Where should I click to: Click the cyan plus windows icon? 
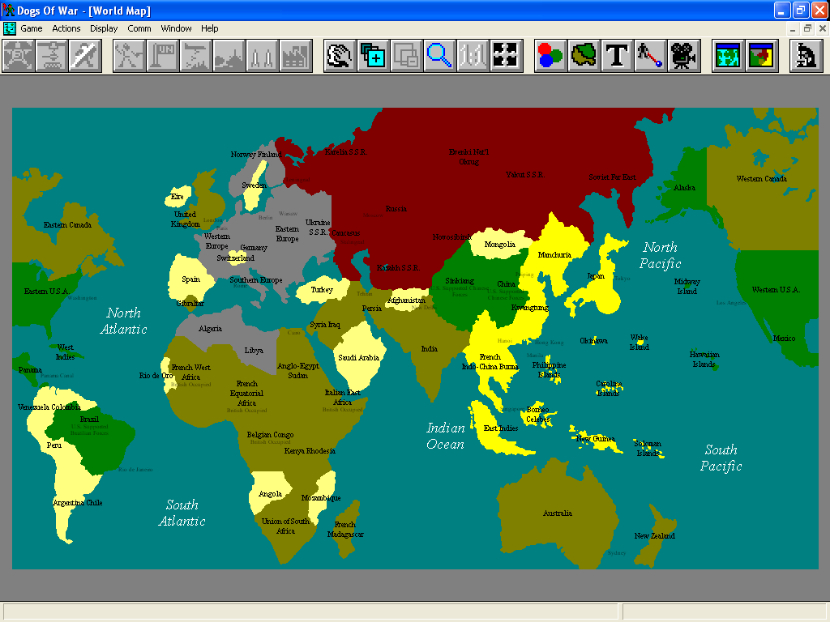[x=373, y=56]
